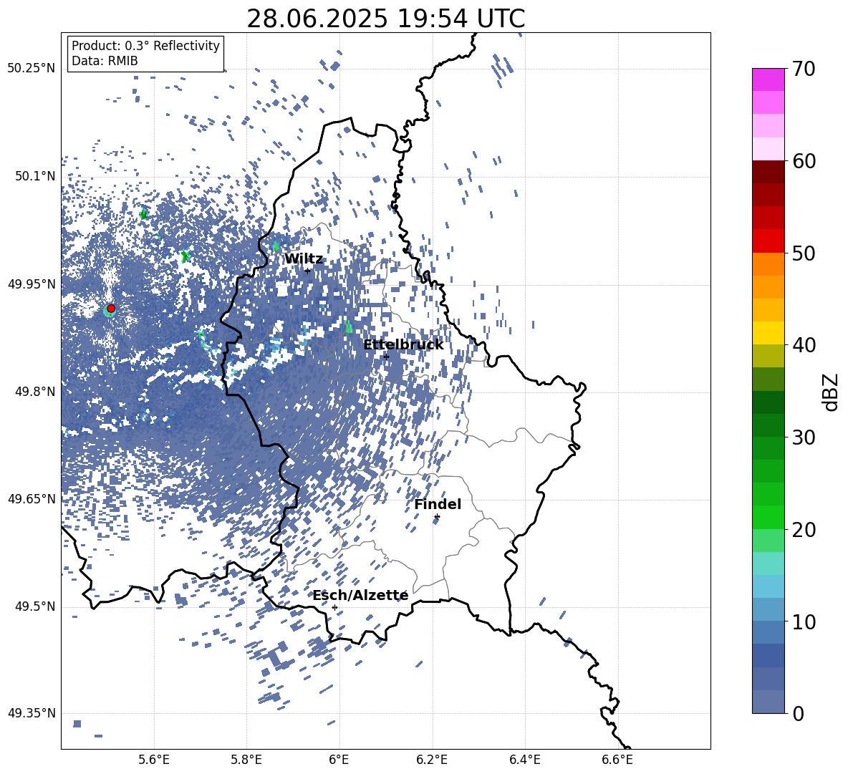The height and width of the screenshot is (774, 848).
Task: Click the colorbar tick value 10
Action: point(804,621)
